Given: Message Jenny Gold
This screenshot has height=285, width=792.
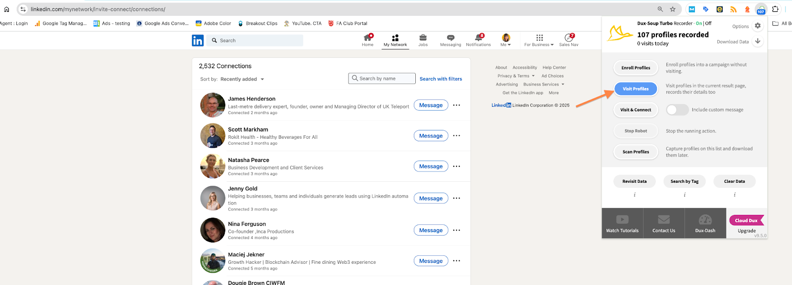Looking at the screenshot, I should (431, 199).
